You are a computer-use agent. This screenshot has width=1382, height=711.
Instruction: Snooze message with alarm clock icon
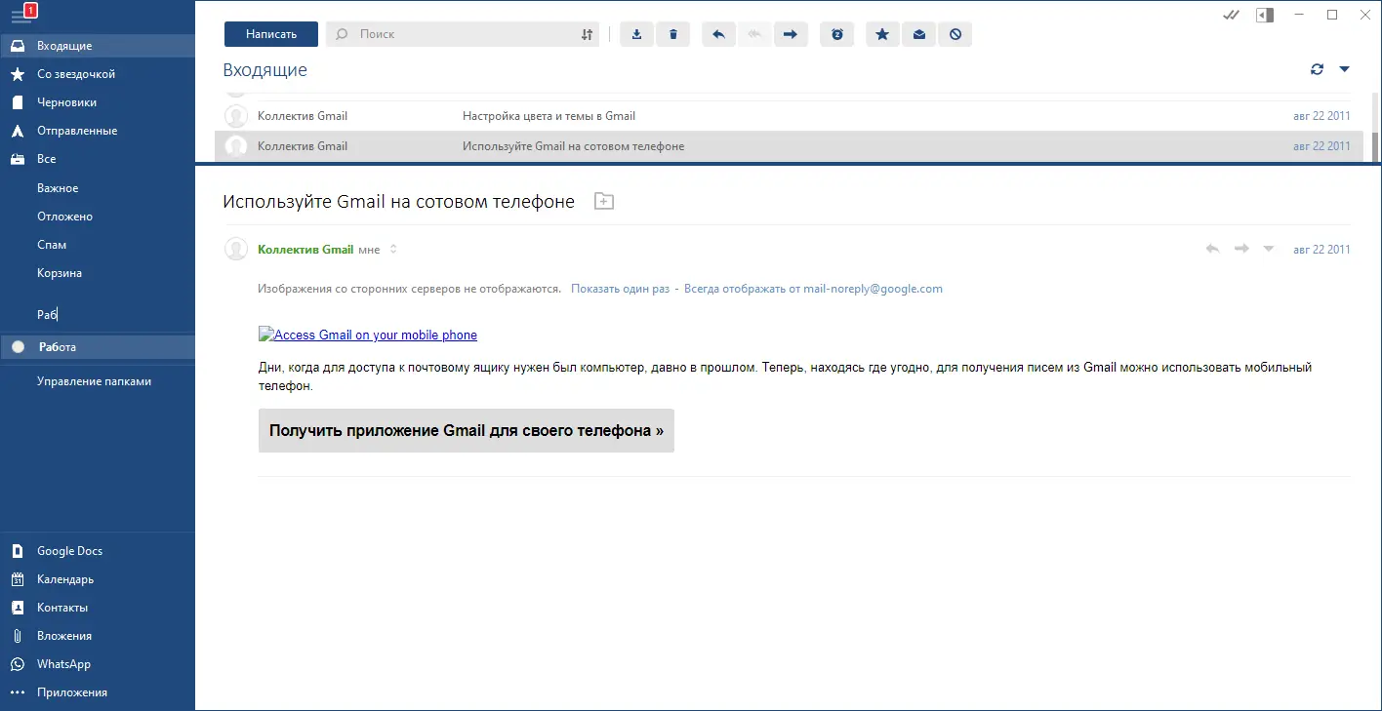[837, 34]
